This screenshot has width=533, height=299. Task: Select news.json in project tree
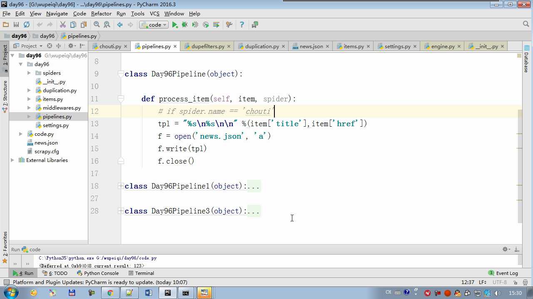(x=46, y=143)
